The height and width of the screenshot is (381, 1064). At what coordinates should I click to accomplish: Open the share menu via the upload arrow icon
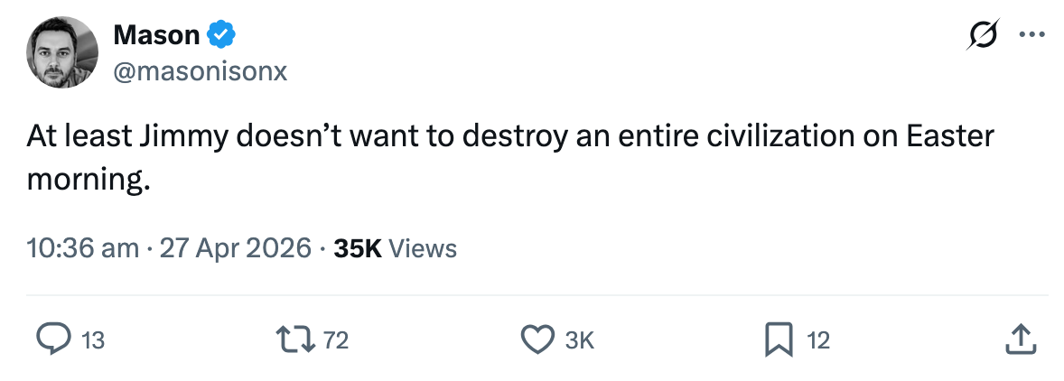pos(1018,339)
